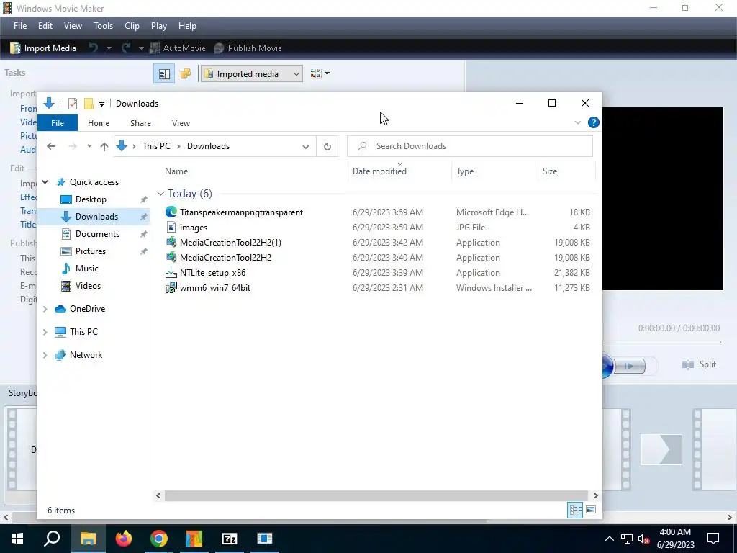Select the MediaCreationTool22H2(1) file
The height and width of the screenshot is (553, 737).
point(230,243)
